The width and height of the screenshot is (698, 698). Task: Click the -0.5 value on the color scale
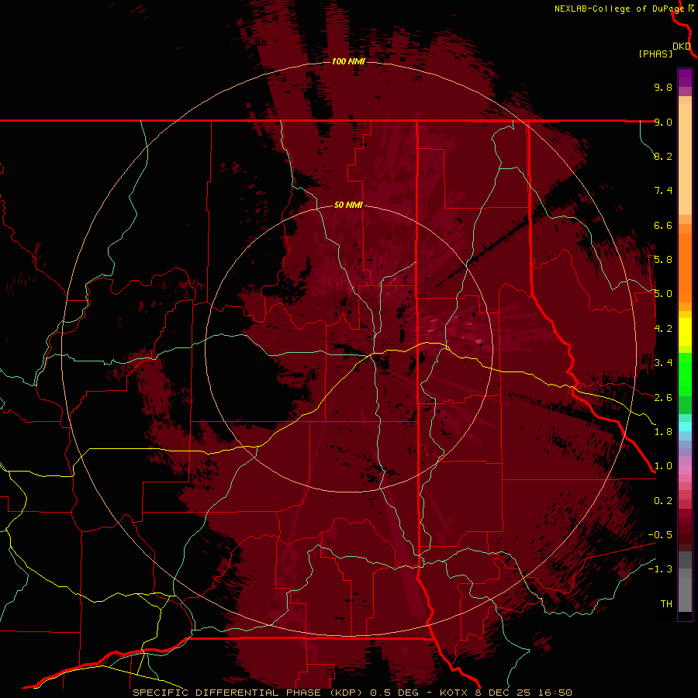[660, 535]
